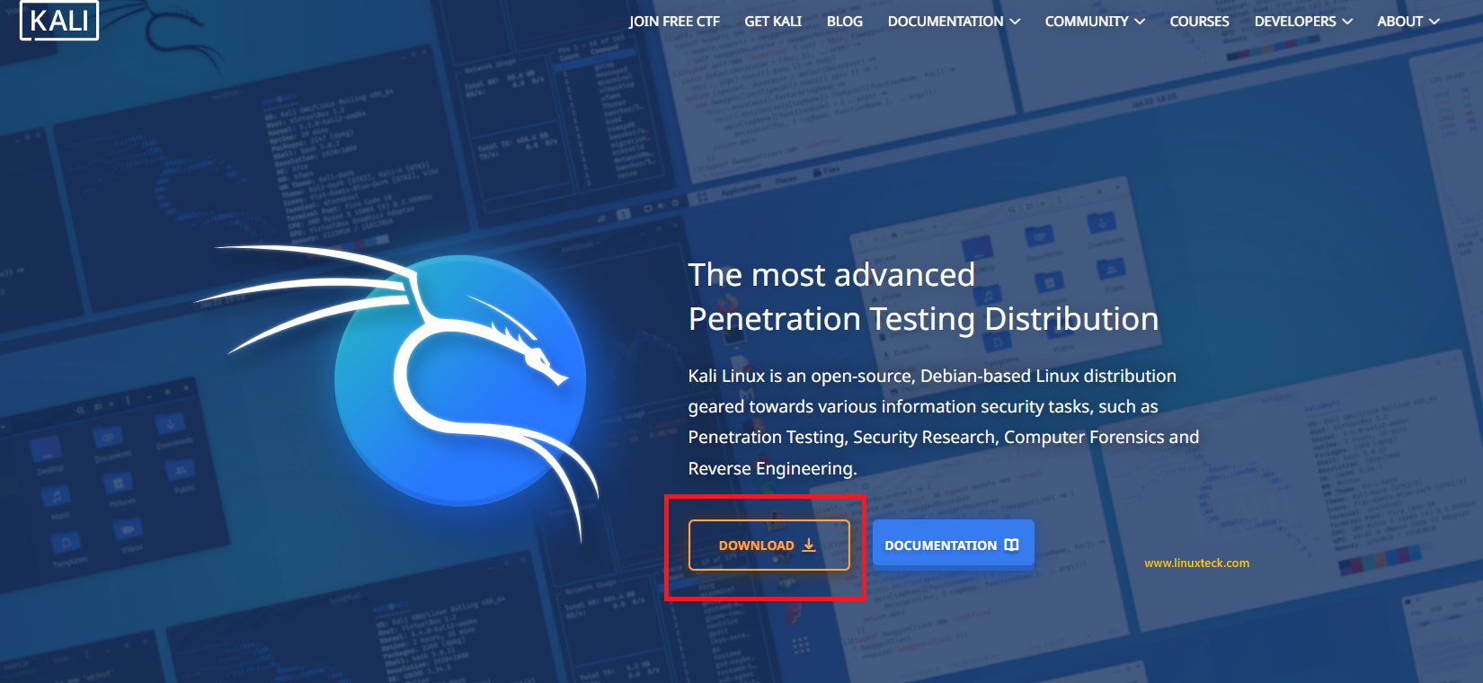The height and width of the screenshot is (683, 1483).
Task: Click the text 'Reverse Engineering.'
Action: pos(773,468)
